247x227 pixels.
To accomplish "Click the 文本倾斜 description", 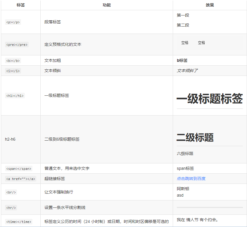I will click(x=53, y=71).
